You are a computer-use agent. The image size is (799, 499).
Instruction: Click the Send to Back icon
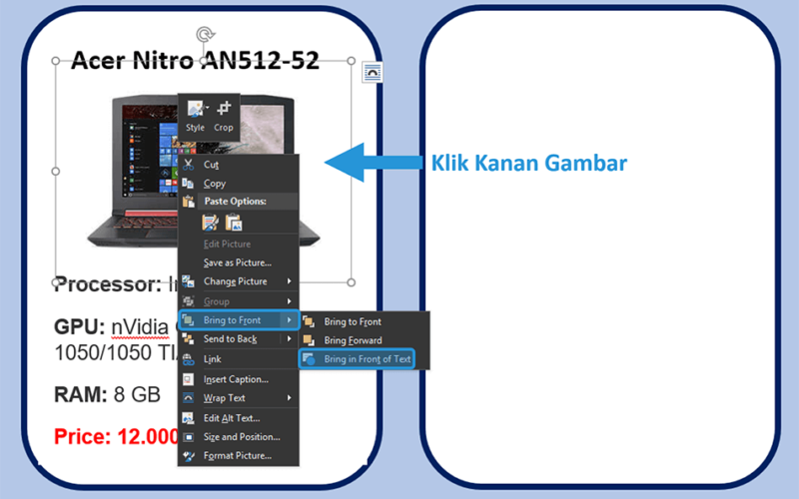(188, 339)
